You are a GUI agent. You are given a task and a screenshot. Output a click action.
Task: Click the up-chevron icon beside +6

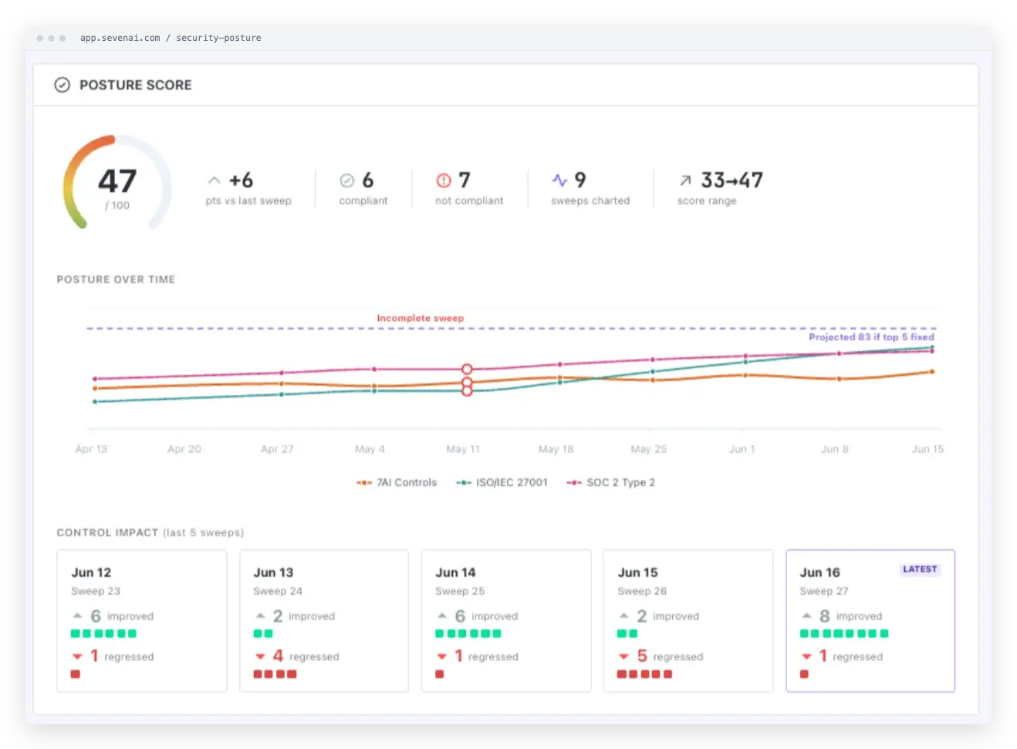215,181
